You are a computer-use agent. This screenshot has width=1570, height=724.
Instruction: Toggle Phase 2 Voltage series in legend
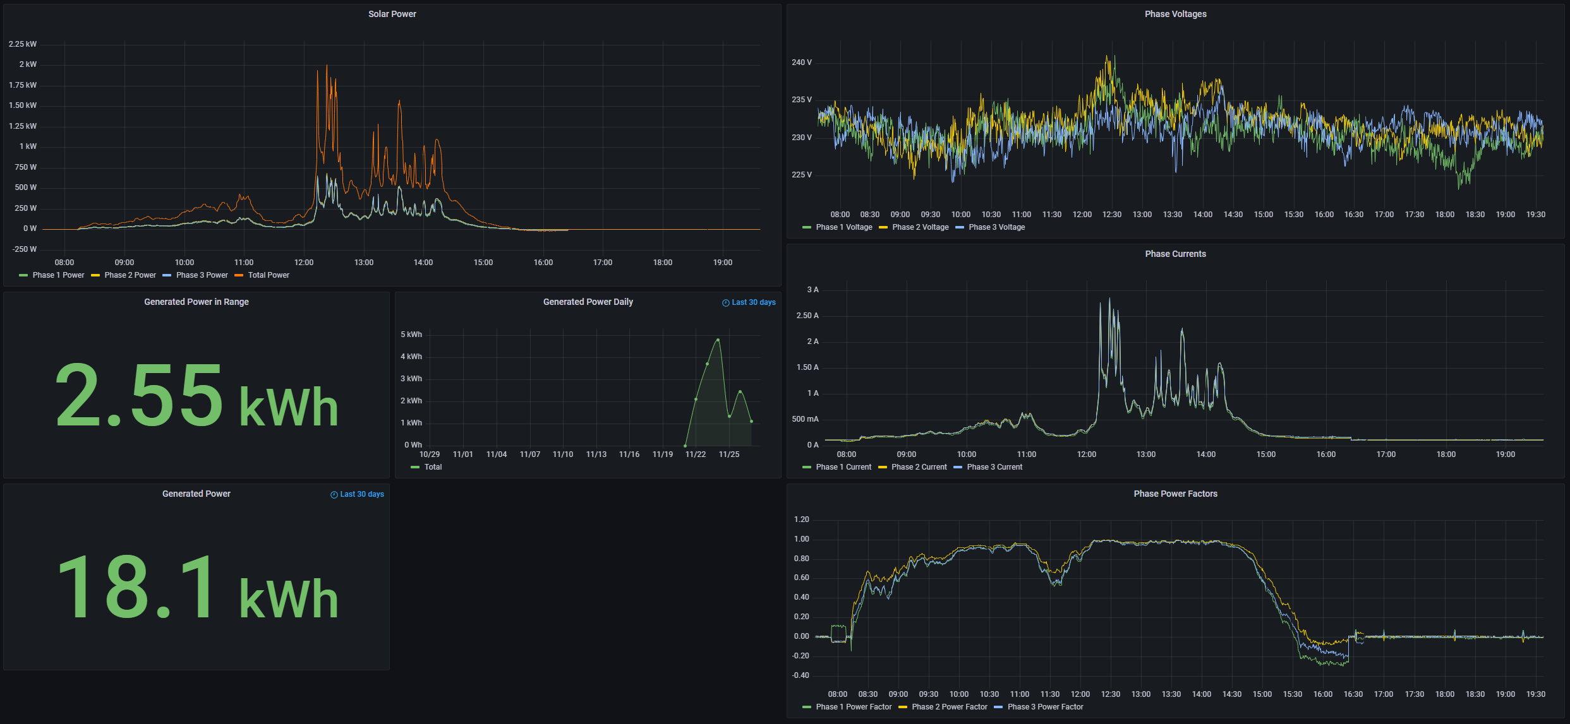920,227
